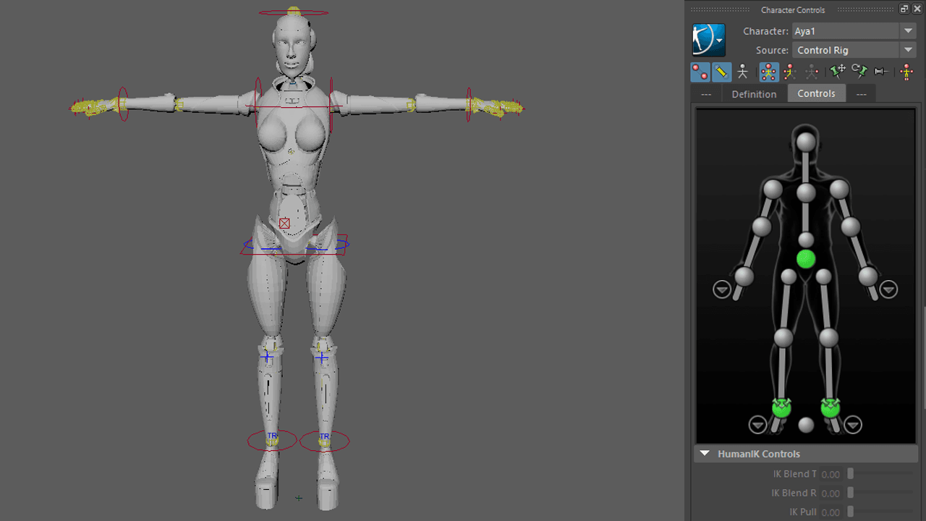Enable Full Body keying mode

pyautogui.click(x=699, y=72)
